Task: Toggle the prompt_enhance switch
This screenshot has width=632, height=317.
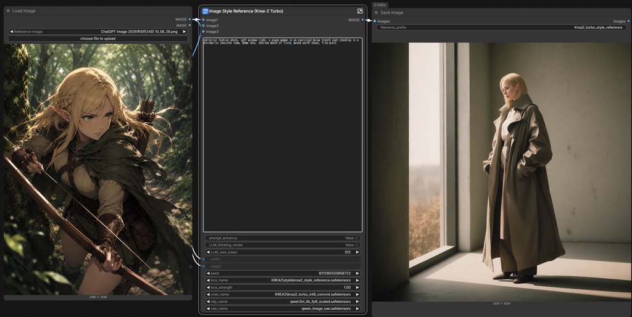Action: click(357, 238)
